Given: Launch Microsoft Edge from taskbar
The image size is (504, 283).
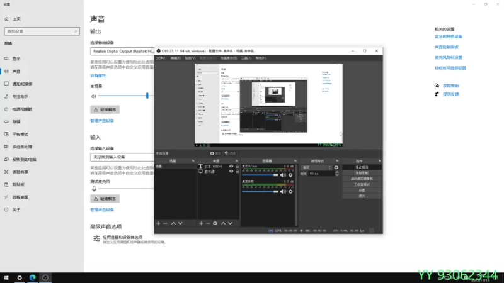Looking at the screenshot, I should [33, 278].
